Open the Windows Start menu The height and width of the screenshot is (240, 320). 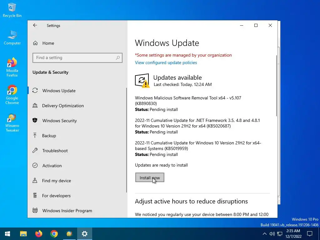[x=7, y=234]
